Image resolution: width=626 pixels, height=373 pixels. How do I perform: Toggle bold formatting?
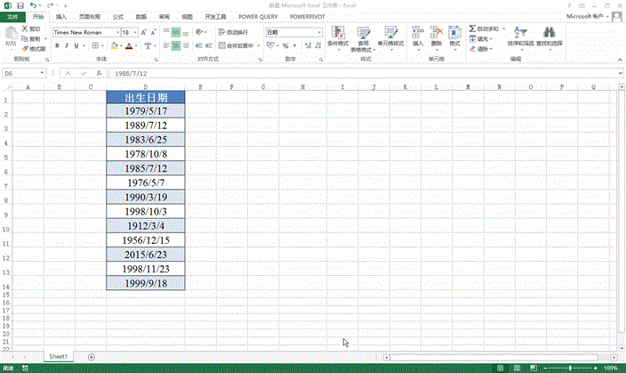[56, 45]
